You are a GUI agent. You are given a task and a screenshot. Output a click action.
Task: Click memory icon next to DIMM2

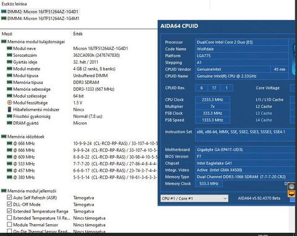(x=4, y=12)
